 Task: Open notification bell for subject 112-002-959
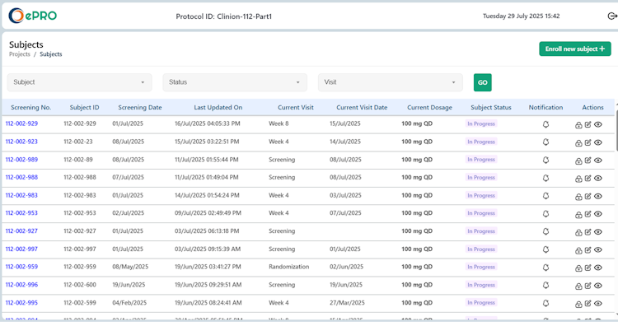pos(545,268)
